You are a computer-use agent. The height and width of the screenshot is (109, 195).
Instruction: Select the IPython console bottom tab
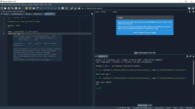click(x=142, y=105)
